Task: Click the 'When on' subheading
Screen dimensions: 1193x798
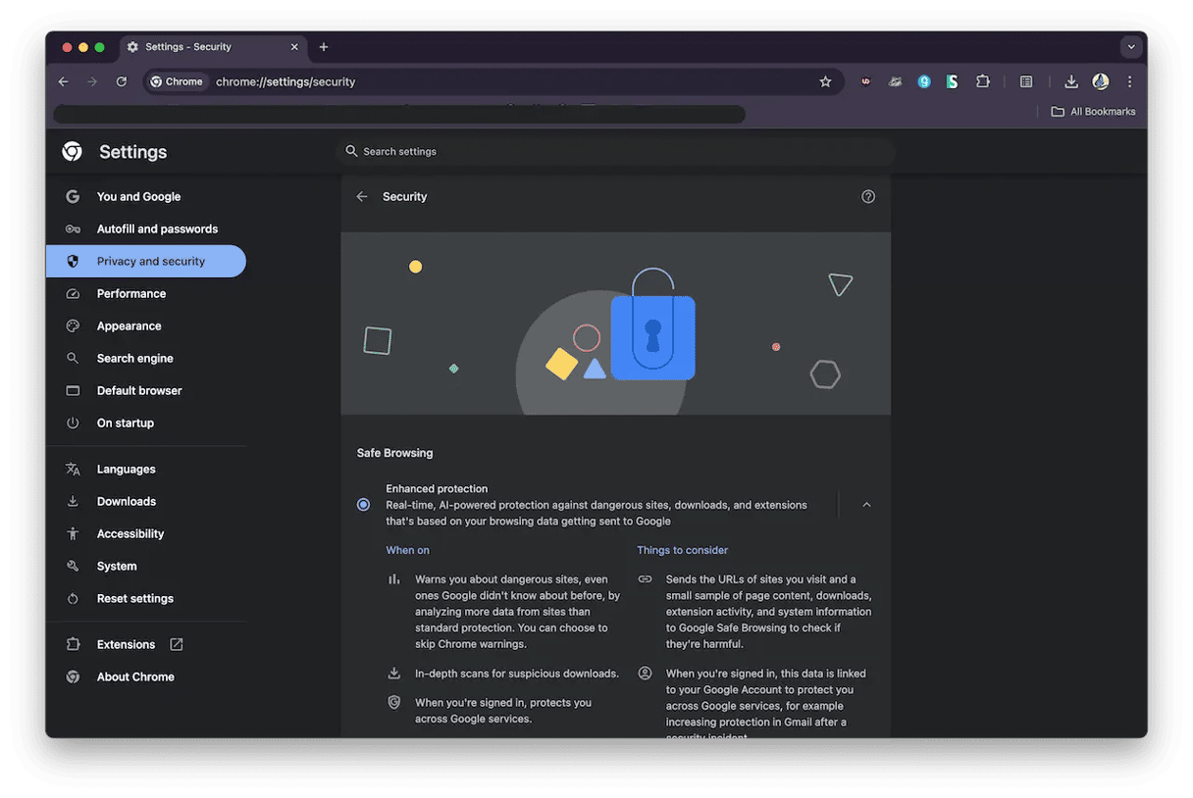Action: coord(408,551)
